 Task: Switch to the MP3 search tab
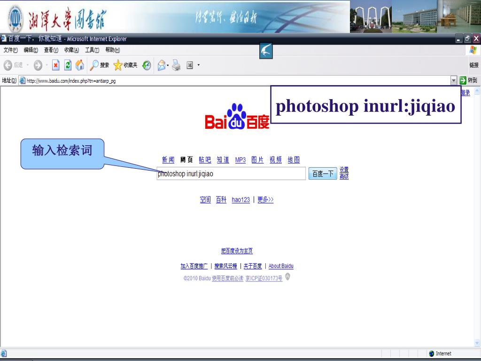[x=240, y=160]
